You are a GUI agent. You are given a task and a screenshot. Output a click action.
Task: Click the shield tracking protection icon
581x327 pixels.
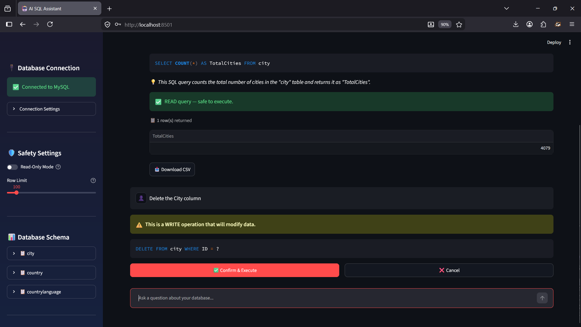coord(107,25)
